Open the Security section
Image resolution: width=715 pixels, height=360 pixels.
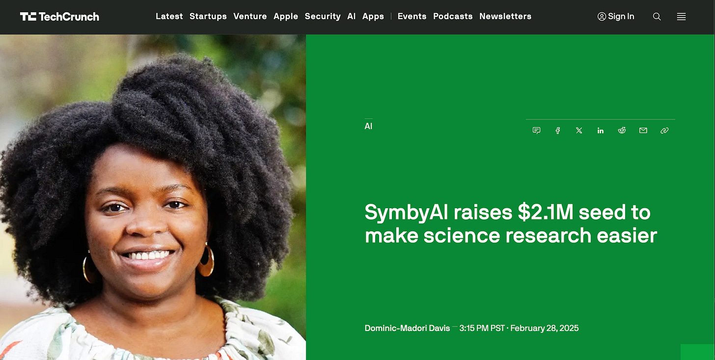[323, 16]
